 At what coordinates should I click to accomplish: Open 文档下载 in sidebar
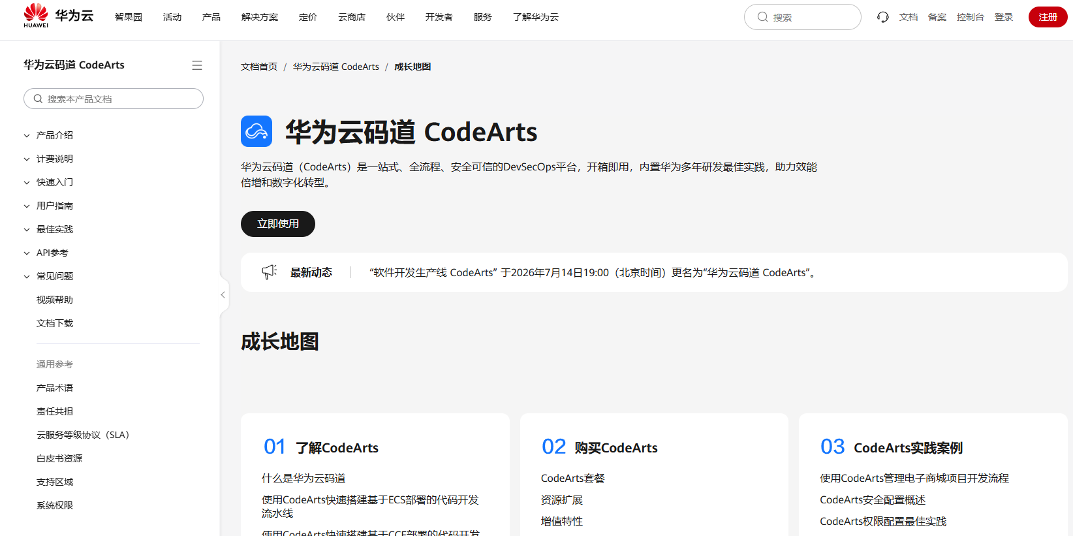click(x=55, y=323)
